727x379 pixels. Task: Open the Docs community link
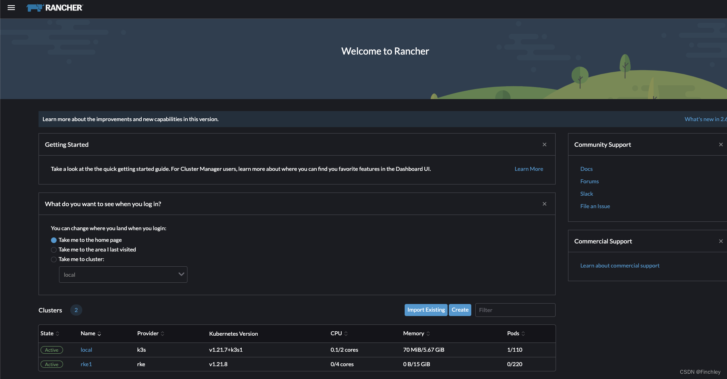coord(586,169)
